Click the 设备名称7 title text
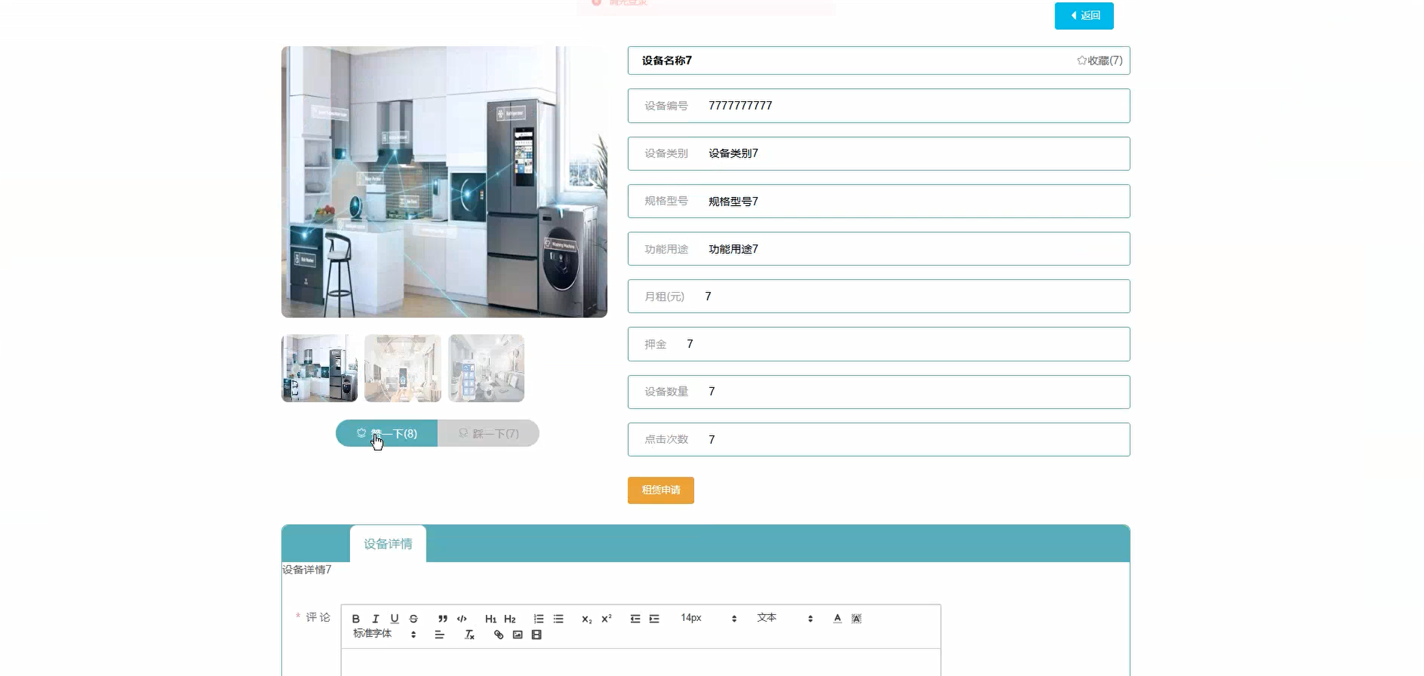The width and height of the screenshot is (1424, 676). click(x=667, y=60)
